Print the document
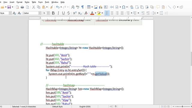Screen dimensions: 192x108 click(22, 7)
